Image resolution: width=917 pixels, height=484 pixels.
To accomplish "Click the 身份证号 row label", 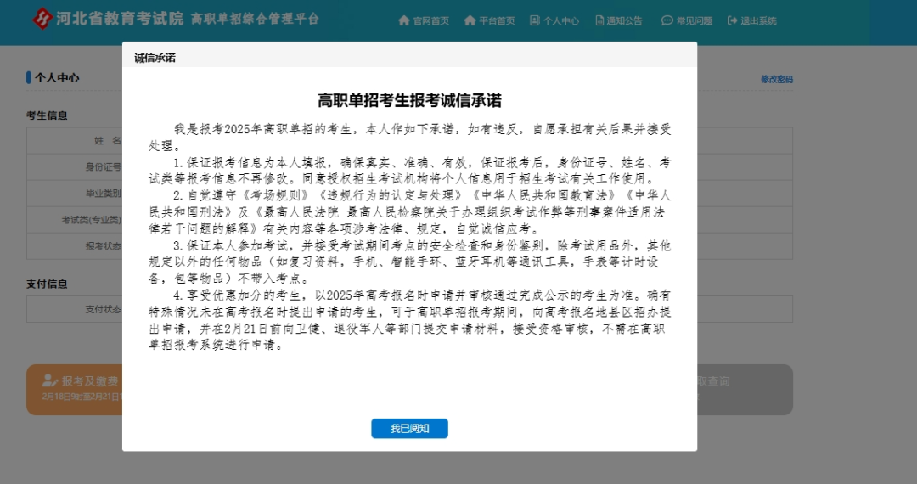I will click(104, 167).
